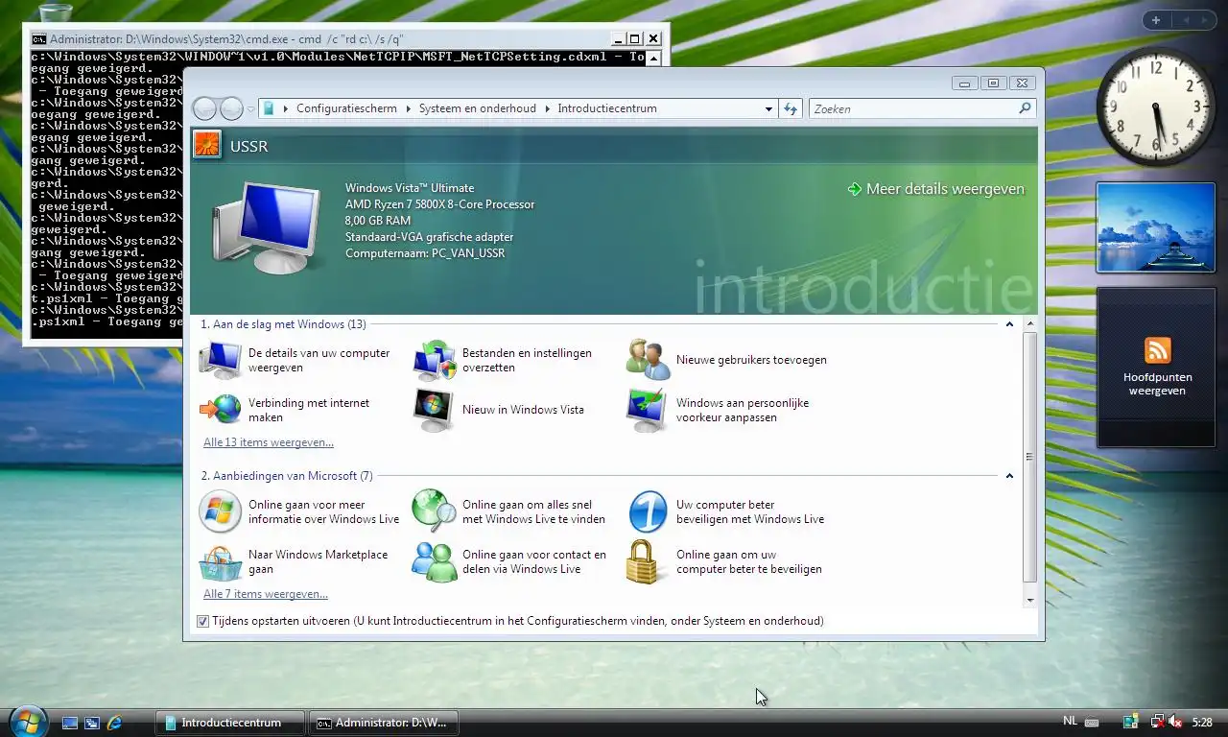
Task: Click 'Windows Vista™ Ultimate' text
Action: point(410,188)
